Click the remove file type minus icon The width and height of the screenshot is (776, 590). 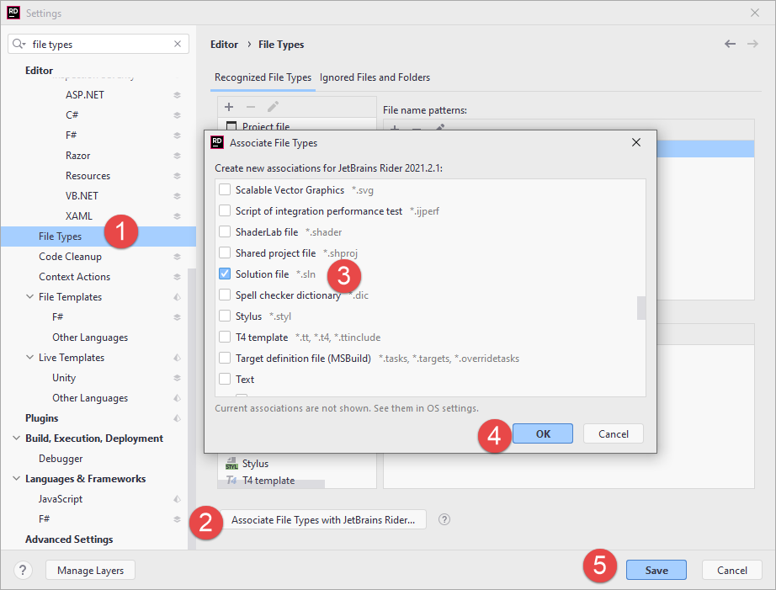(x=250, y=107)
